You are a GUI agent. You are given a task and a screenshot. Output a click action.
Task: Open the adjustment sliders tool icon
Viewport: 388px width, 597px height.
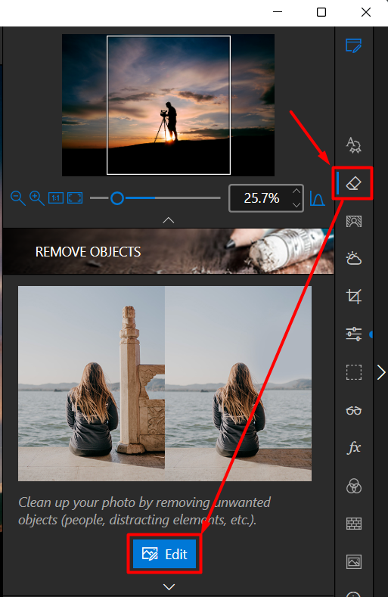pos(354,334)
